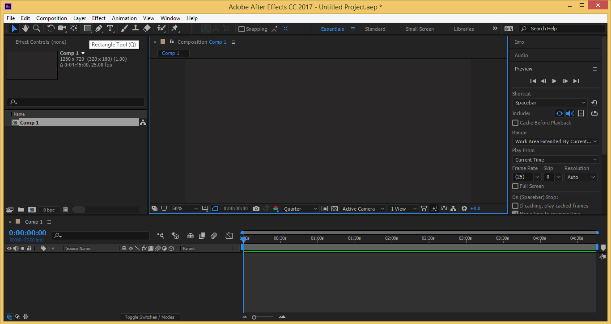Open the Composition menu
Viewport: 611px width, 324px height.
(x=51, y=18)
